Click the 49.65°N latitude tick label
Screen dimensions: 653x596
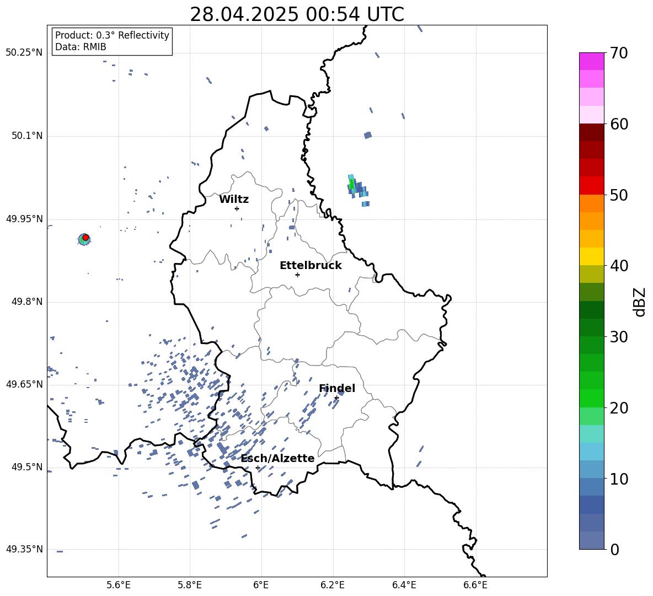click(24, 384)
